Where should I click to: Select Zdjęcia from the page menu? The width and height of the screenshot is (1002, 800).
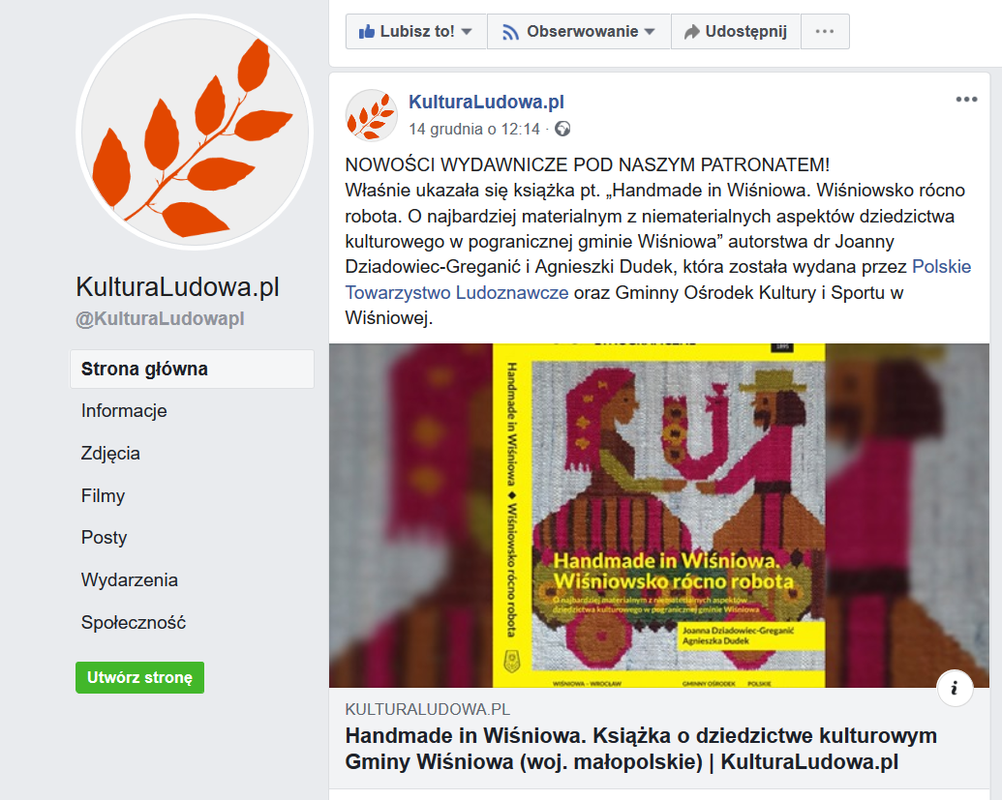coord(110,454)
